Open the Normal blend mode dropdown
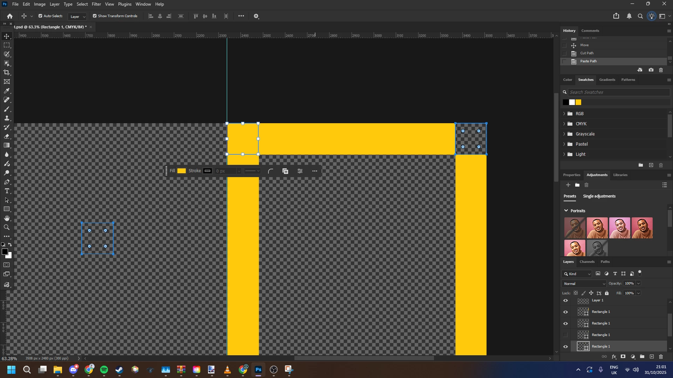Image resolution: width=673 pixels, height=378 pixels. coord(584,283)
